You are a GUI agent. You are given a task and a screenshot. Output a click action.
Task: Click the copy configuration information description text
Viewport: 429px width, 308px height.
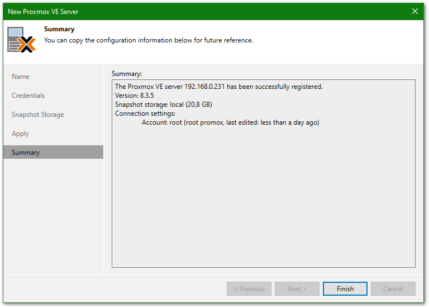tap(148, 40)
